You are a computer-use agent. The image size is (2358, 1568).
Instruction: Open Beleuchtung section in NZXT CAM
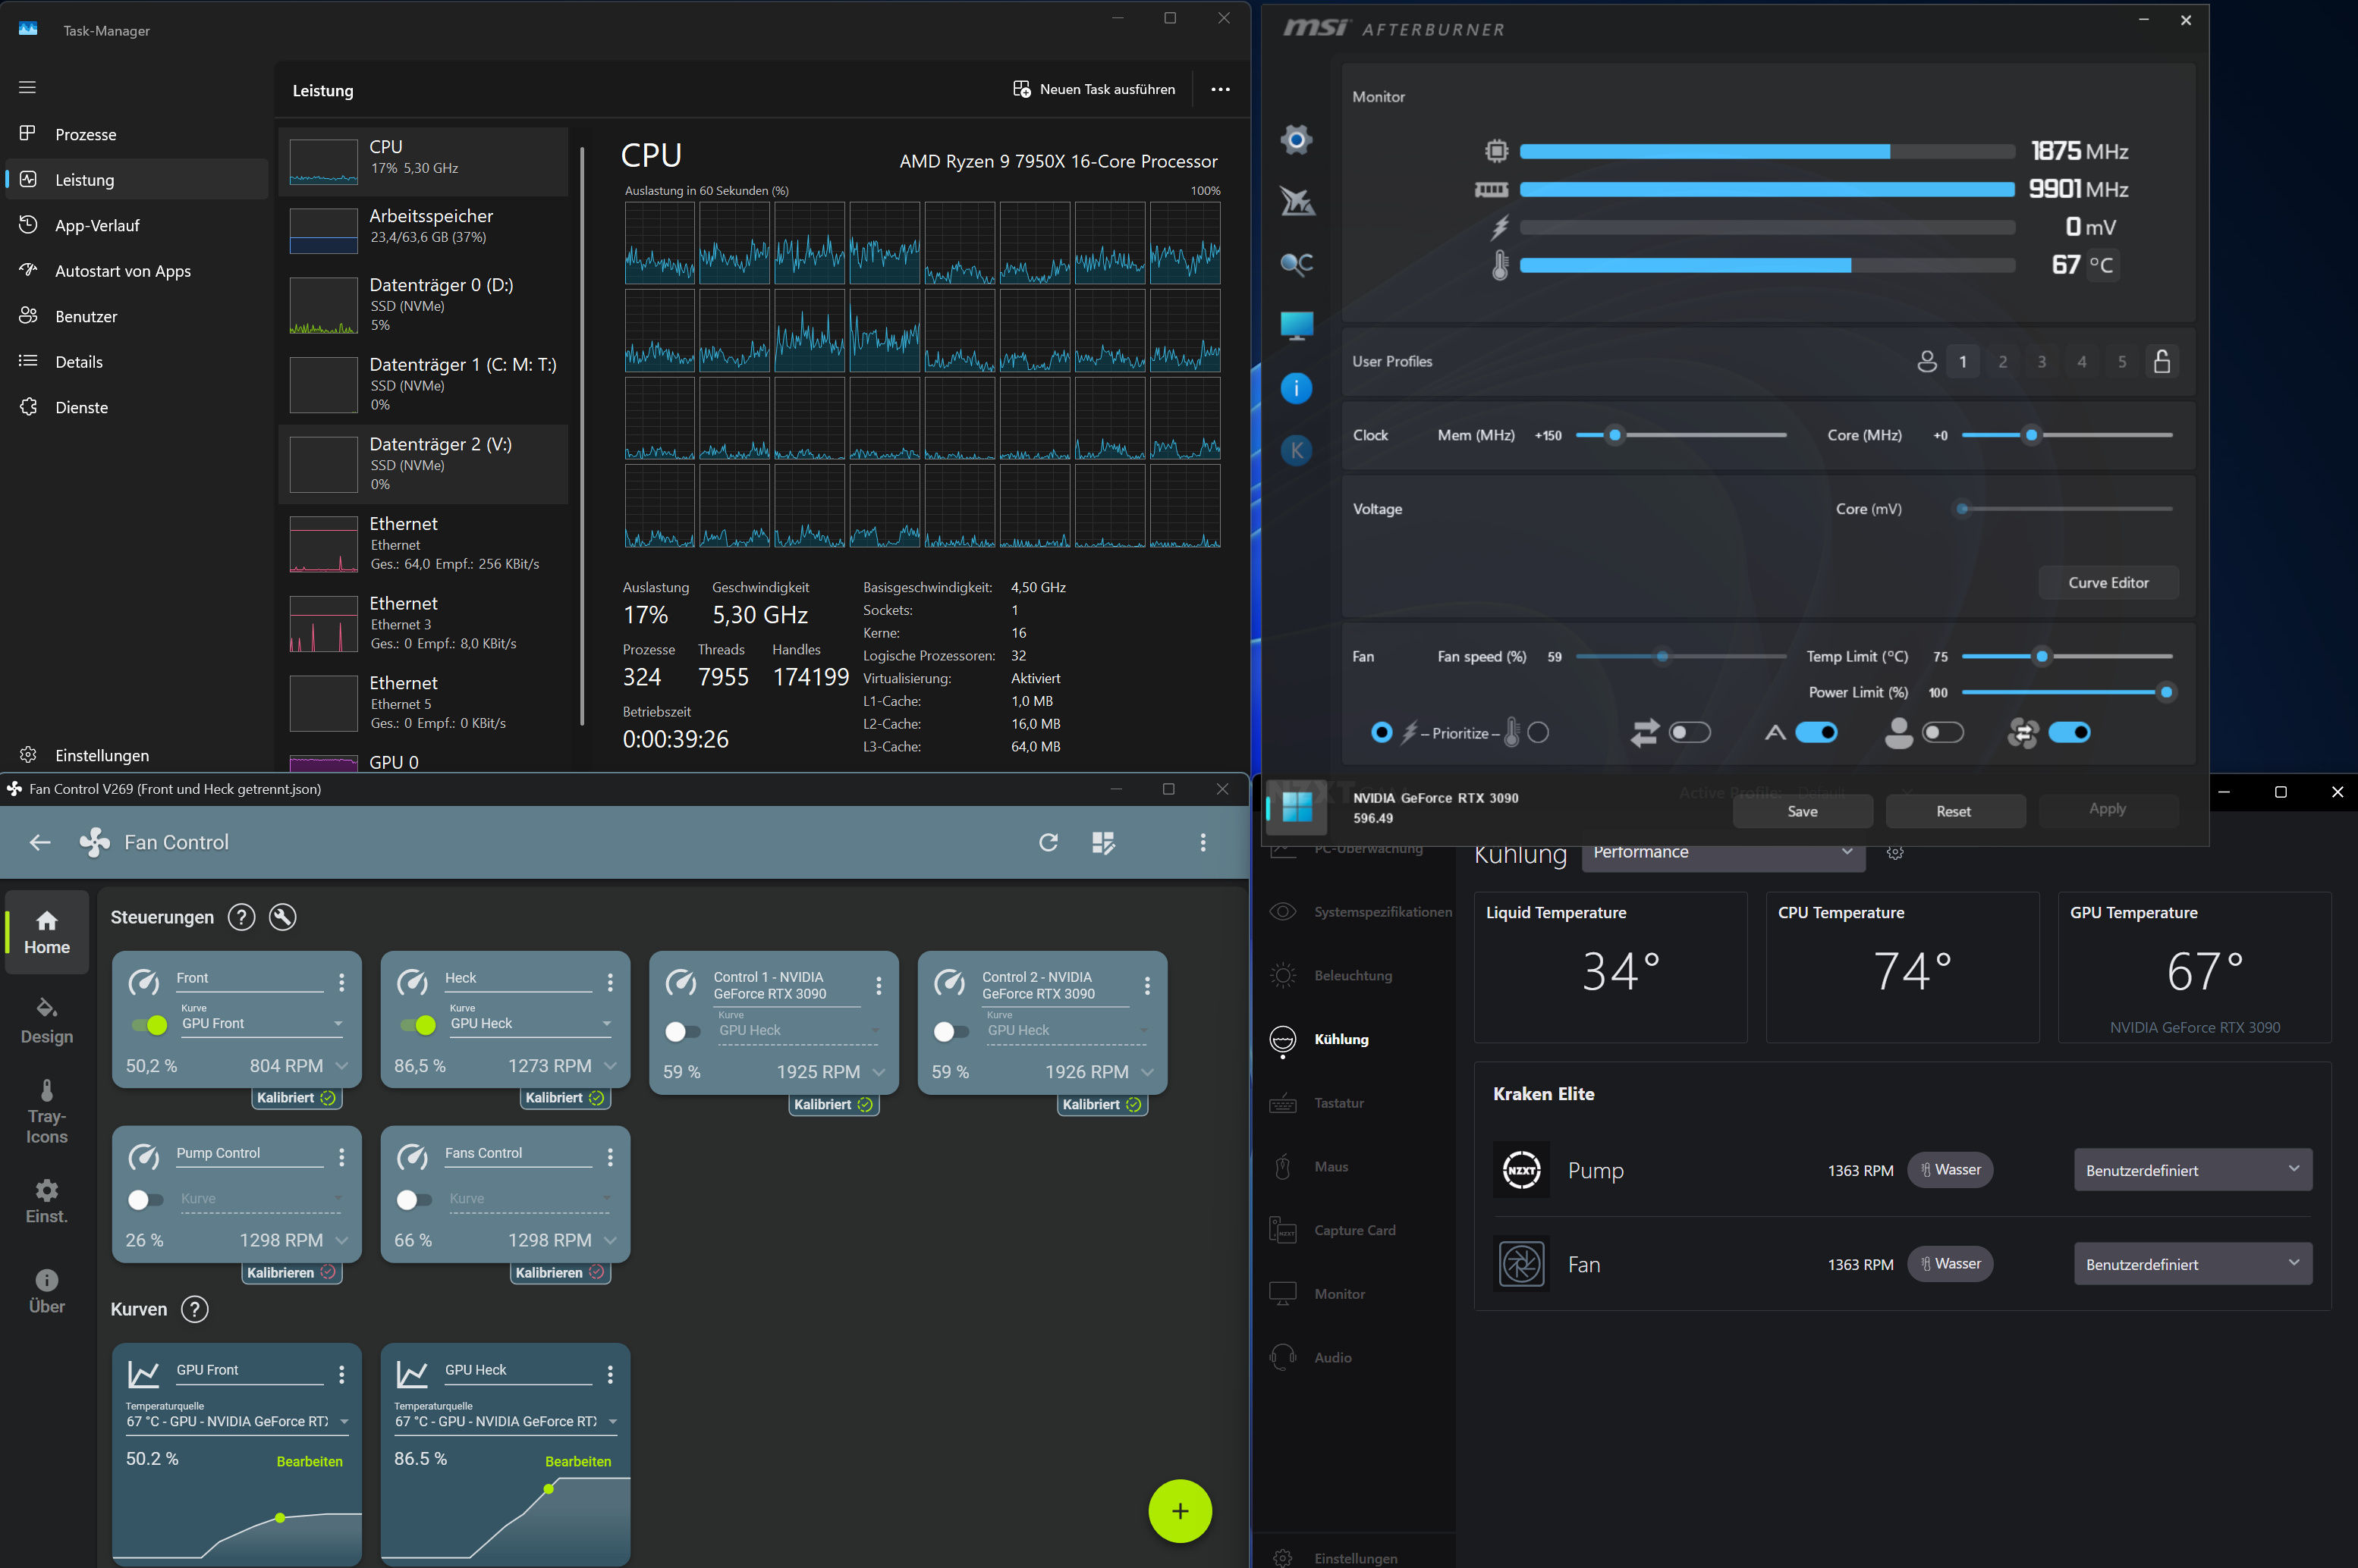click(1353, 975)
